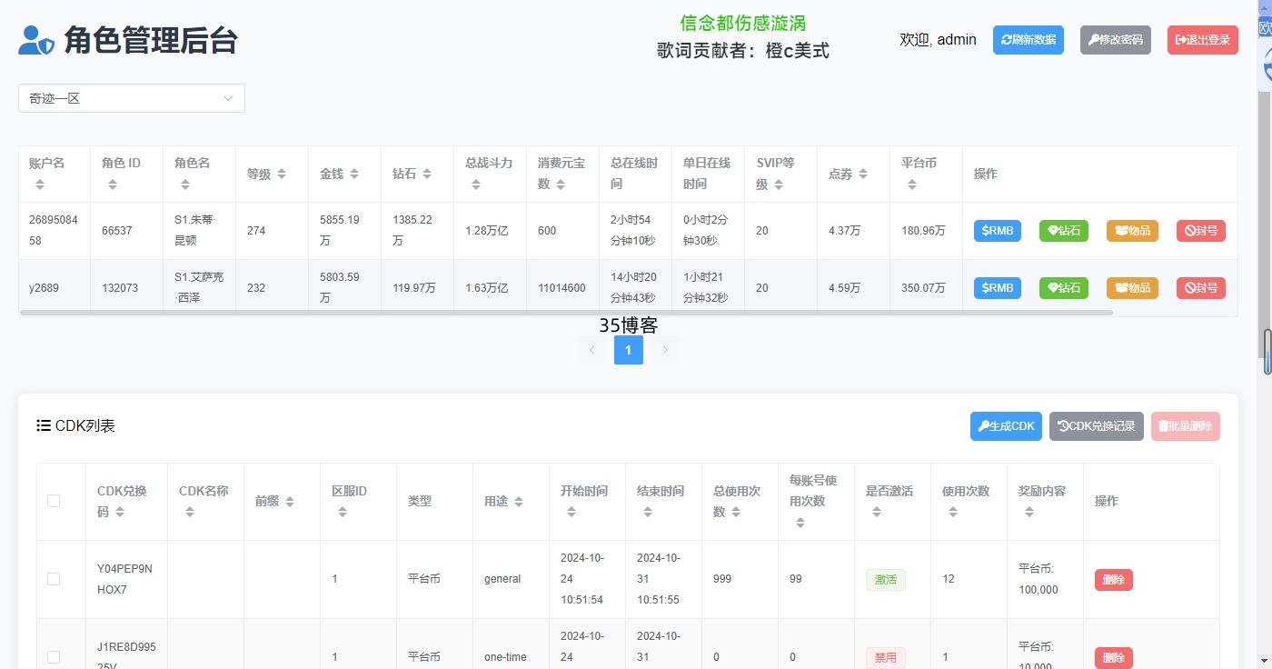Click 封号 ban button for role S1.艾萨克·西泽
1272x669 pixels.
pos(1201,287)
